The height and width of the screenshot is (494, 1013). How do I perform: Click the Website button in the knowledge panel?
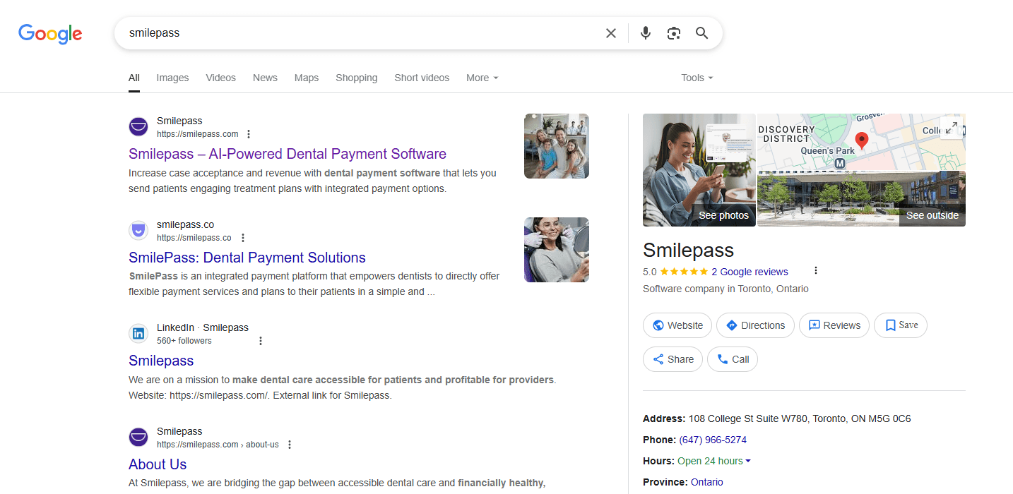pyautogui.click(x=677, y=325)
